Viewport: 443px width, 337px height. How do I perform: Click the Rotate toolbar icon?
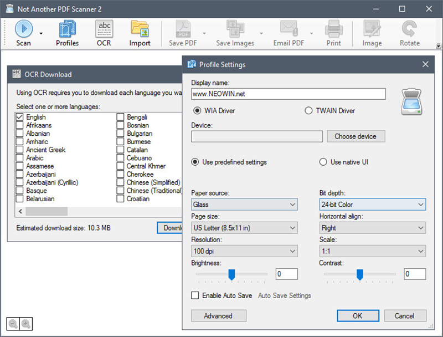click(410, 29)
